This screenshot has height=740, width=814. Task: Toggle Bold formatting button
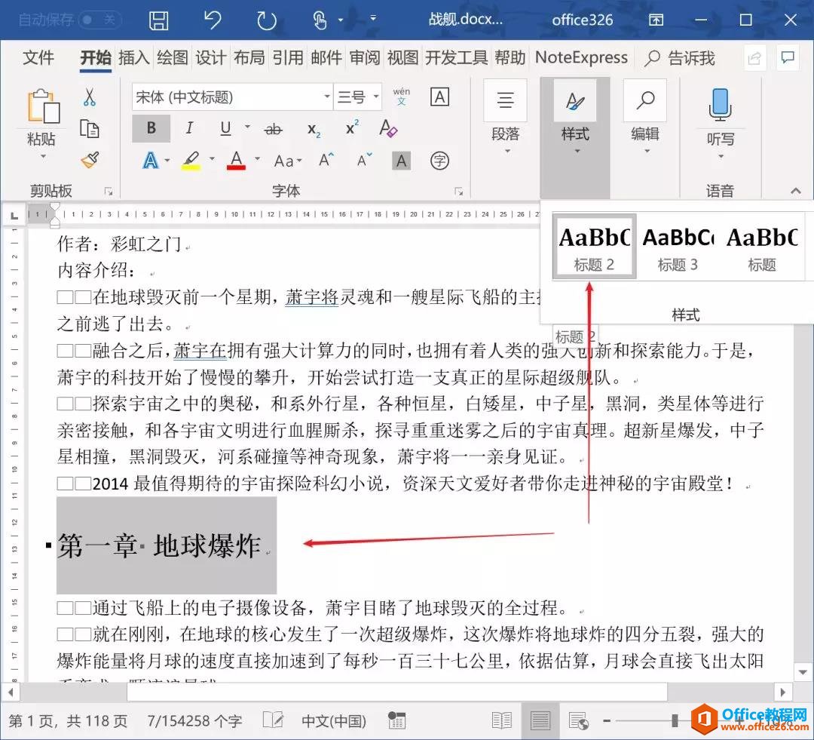151,128
